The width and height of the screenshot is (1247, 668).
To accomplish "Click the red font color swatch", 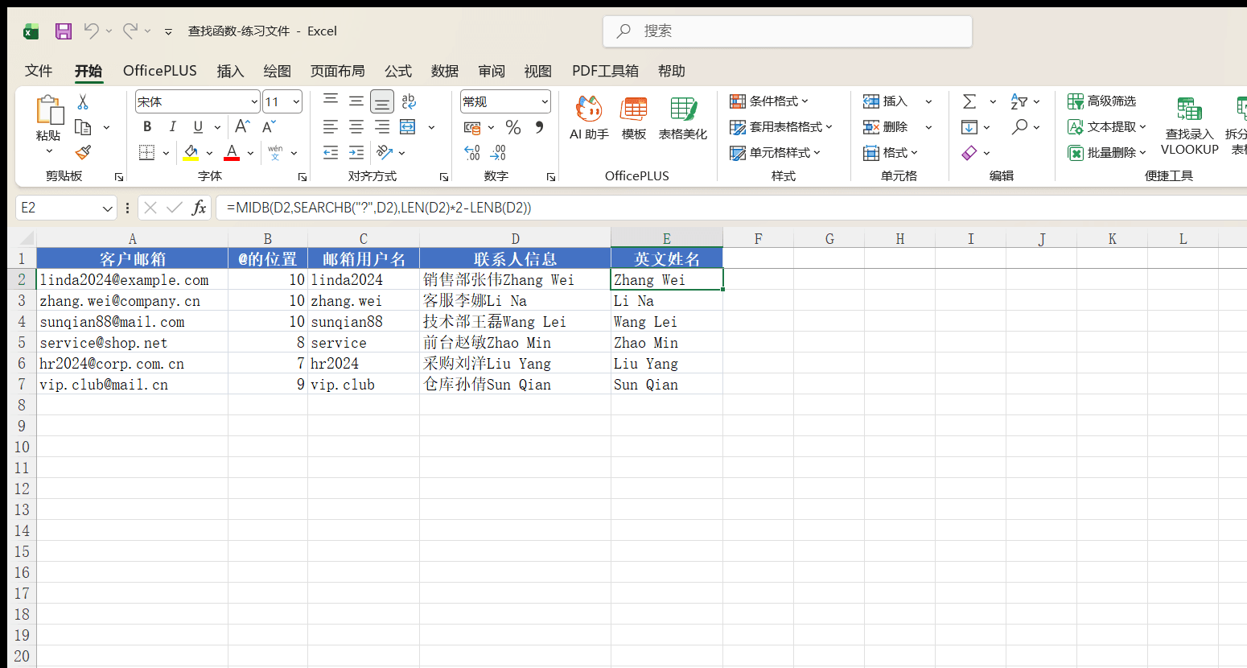I will tap(232, 152).
